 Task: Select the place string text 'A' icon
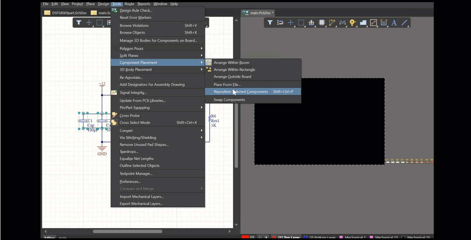pyautogui.click(x=394, y=23)
